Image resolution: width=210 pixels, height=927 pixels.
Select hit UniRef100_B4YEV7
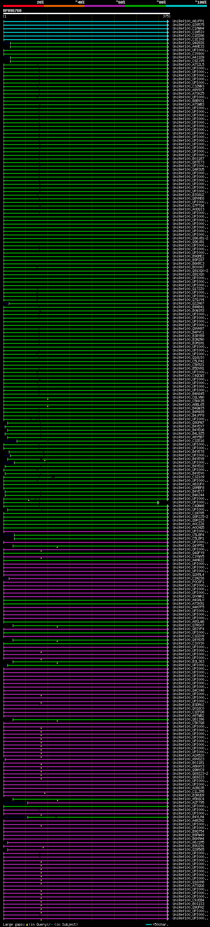(x=188, y=427)
